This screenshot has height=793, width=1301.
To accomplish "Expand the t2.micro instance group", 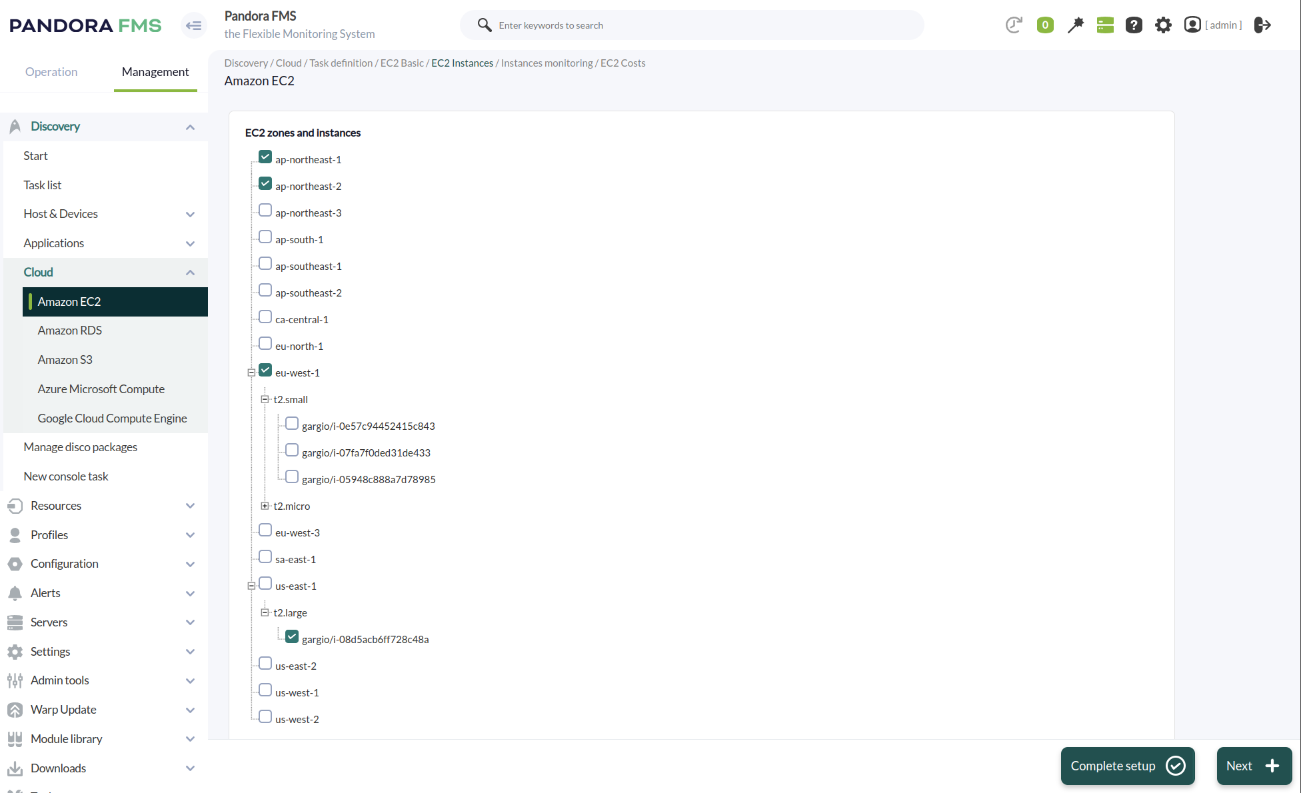I will [x=265, y=505].
